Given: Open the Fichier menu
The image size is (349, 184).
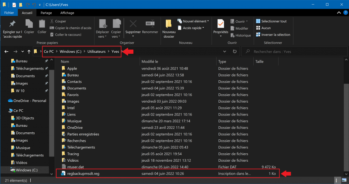Looking at the screenshot, I should pyautogui.click(x=9, y=13).
